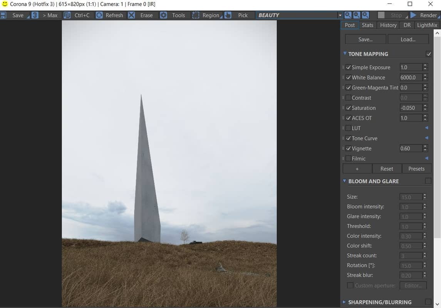Start rendering with the Render play icon
Screen dimensions: 441x308
[413, 15]
